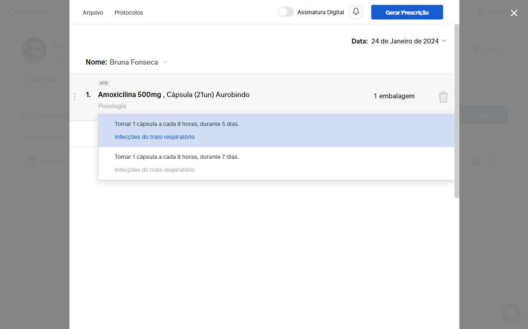Open the Protocolos menu

click(x=129, y=13)
